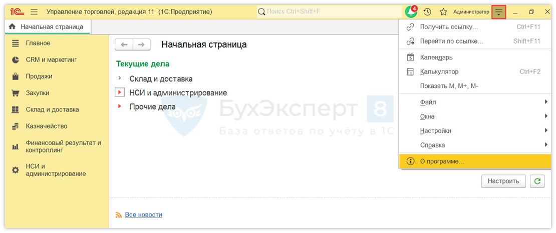
Task: Expand the НСИ и администрирование tasks row
Action: (120, 92)
